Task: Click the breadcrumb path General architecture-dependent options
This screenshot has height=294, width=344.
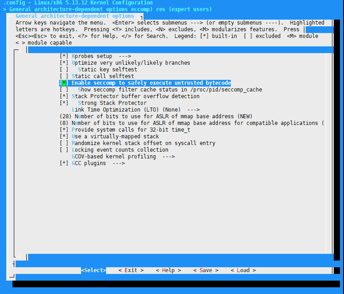Action: click(x=68, y=9)
